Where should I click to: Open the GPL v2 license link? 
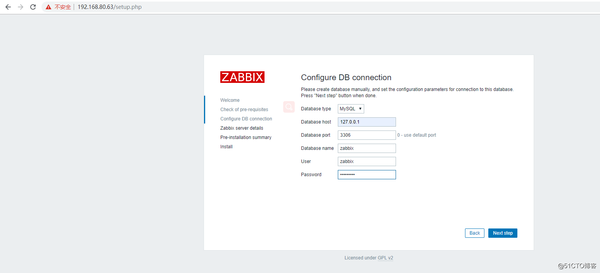pos(386,258)
